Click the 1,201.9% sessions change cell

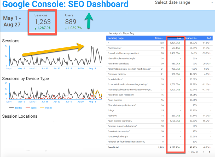coord(175,43)
